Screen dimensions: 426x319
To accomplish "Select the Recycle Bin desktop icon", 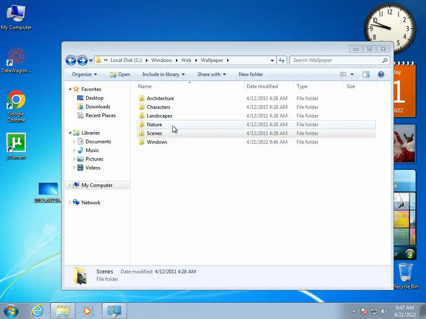I will (x=405, y=276).
